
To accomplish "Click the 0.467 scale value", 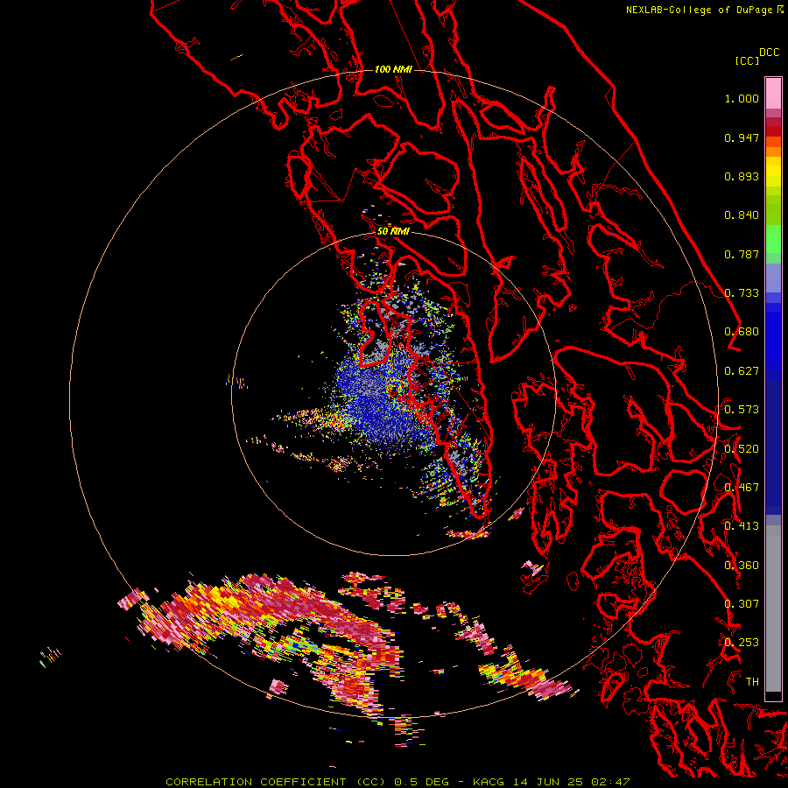I will pos(742,488).
